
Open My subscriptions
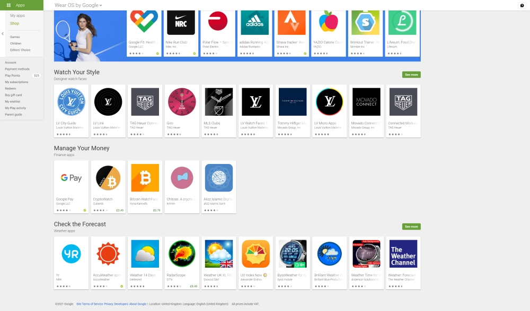[x=16, y=82]
